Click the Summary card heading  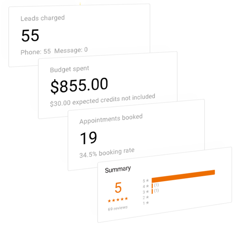[x=118, y=169]
